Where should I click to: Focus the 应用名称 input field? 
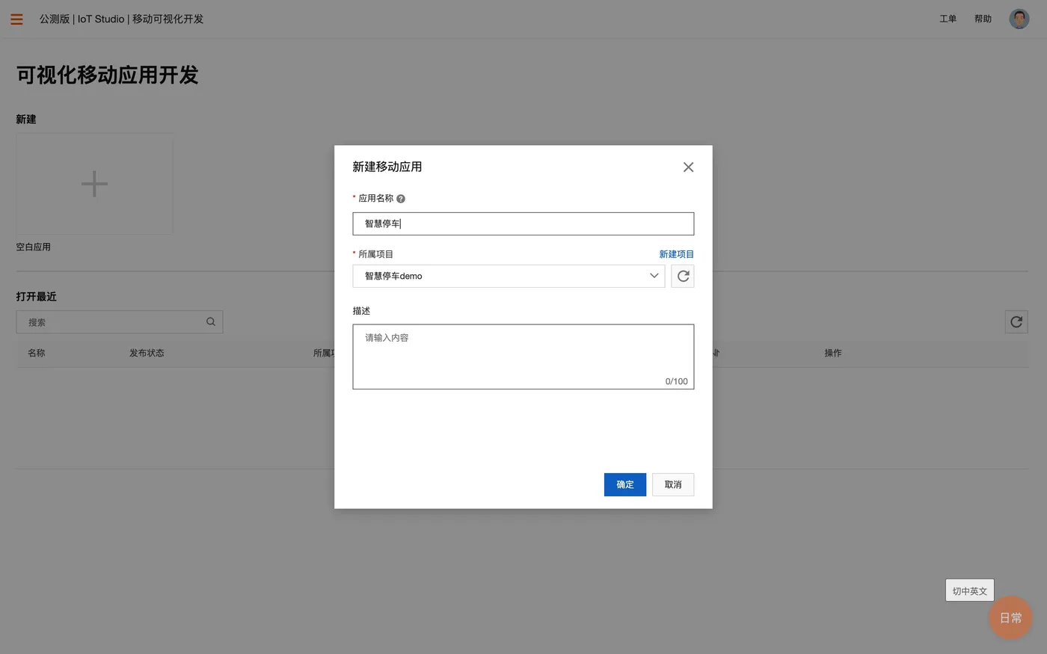[x=523, y=223]
